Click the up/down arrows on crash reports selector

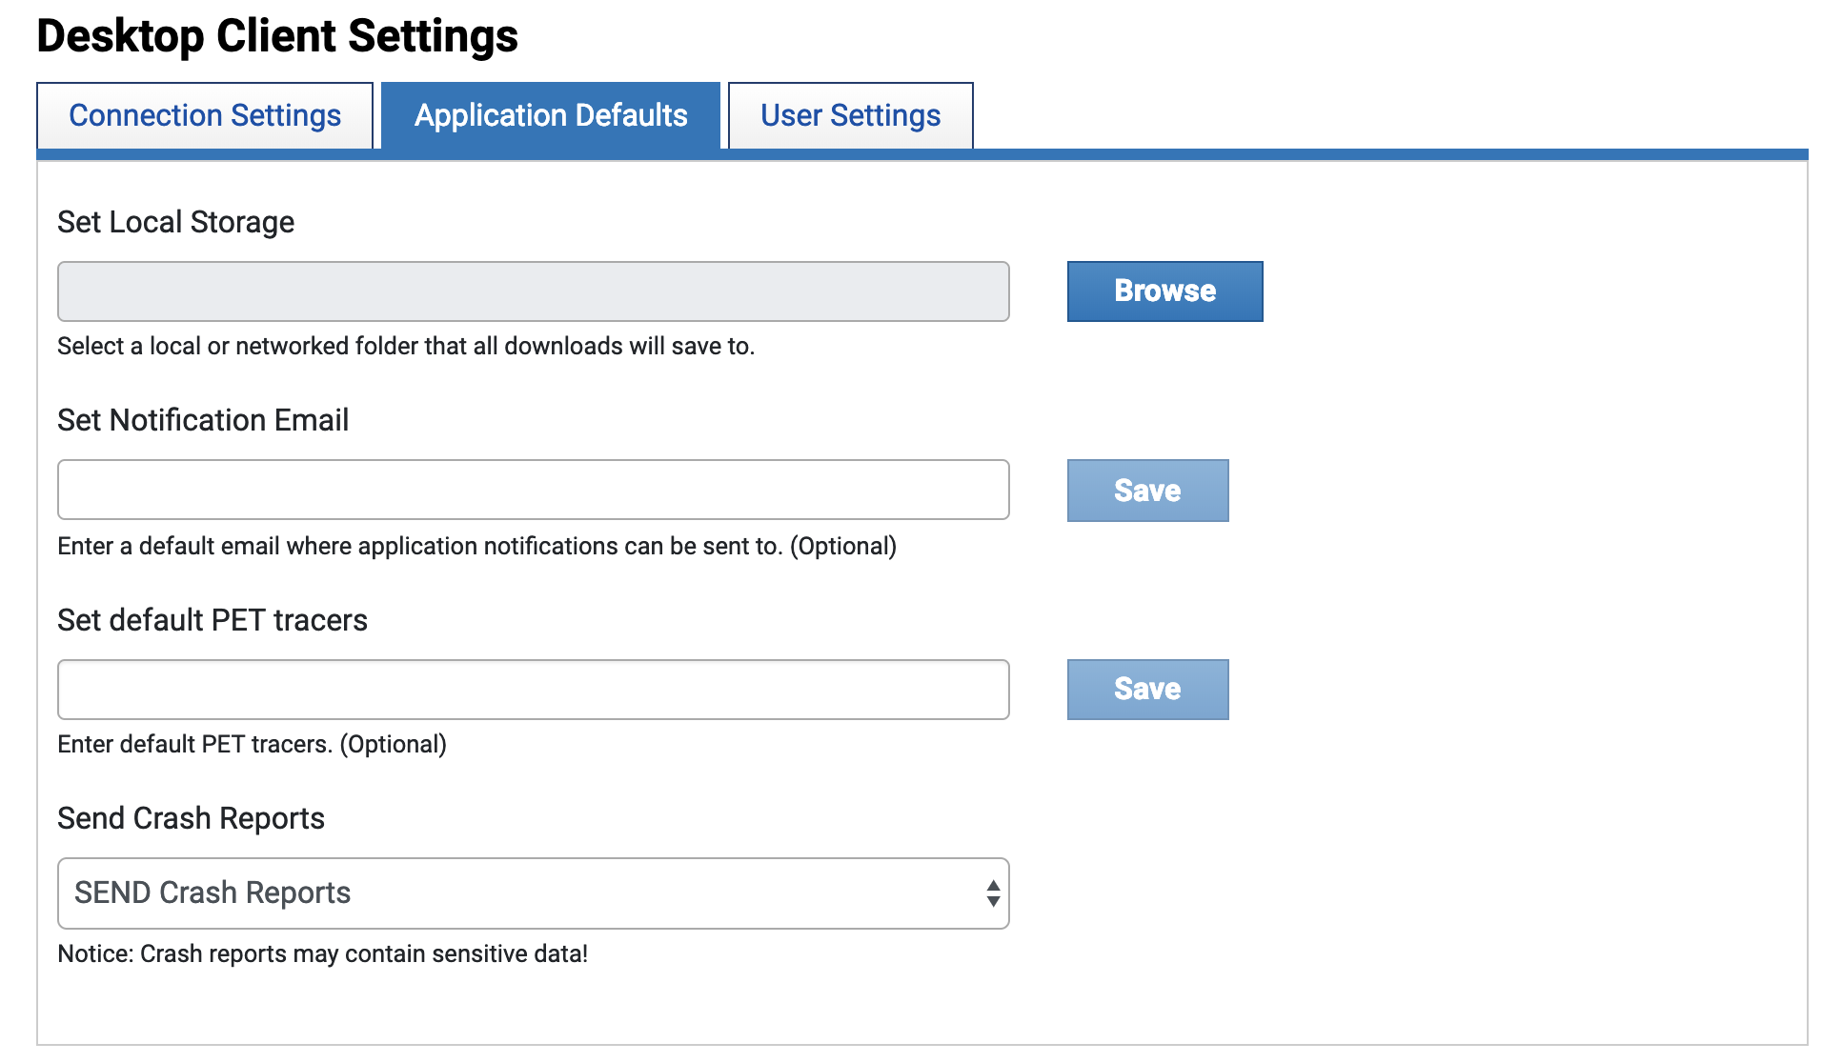point(993,893)
